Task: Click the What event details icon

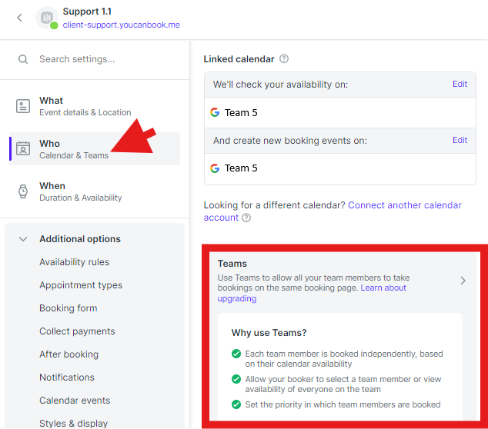Action: click(23, 106)
